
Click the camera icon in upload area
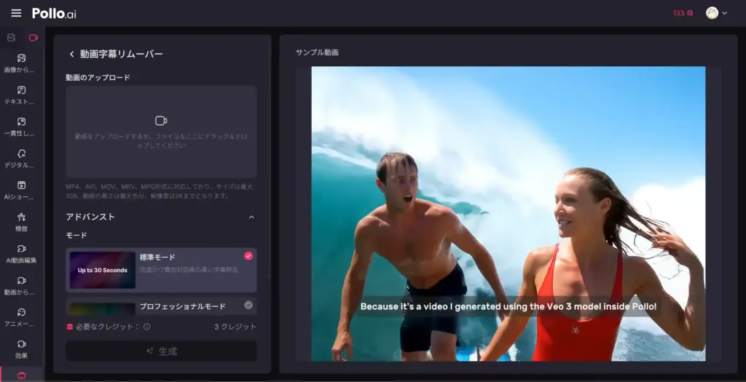161,121
